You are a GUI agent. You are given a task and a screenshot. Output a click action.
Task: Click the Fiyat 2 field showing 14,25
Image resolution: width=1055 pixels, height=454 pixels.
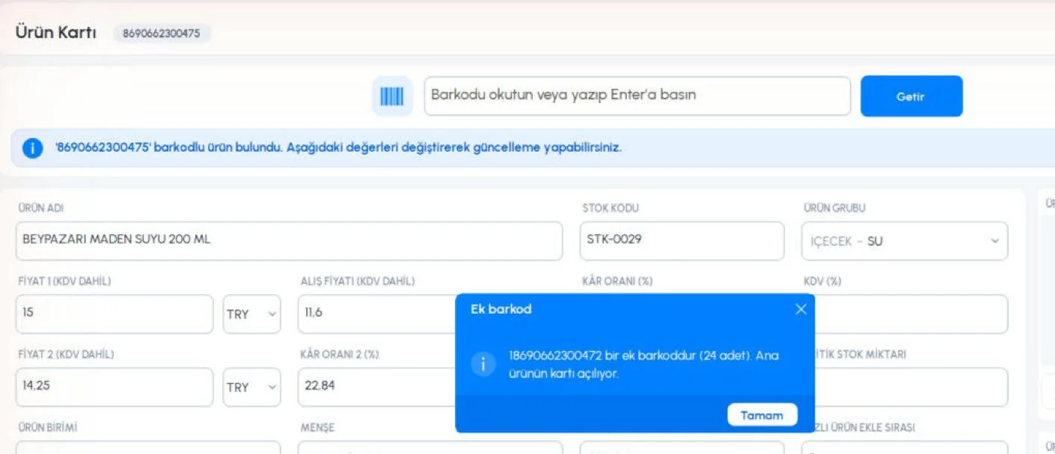[114, 387]
